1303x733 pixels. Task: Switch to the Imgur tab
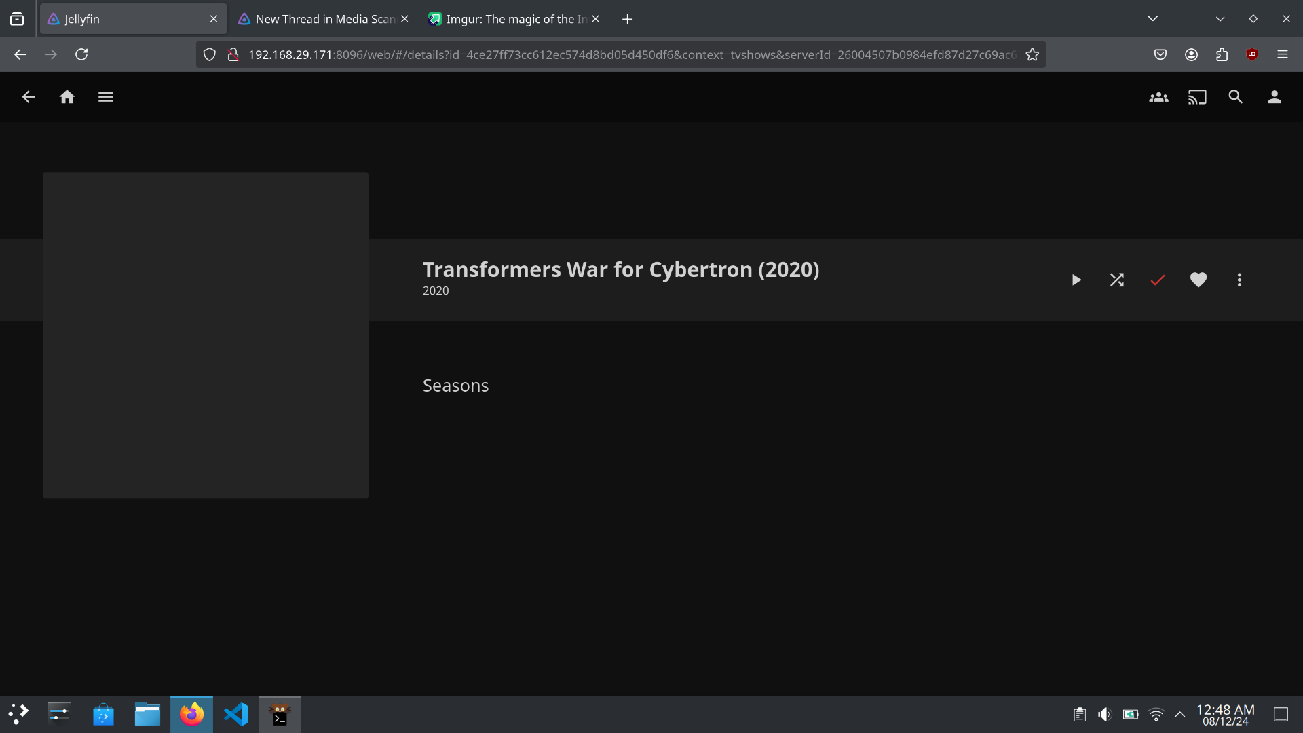(x=510, y=19)
